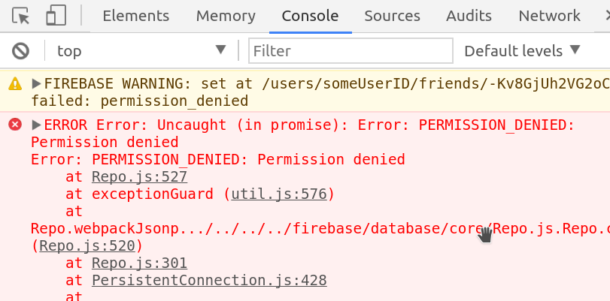Expand the FIREBASE WARNING message arrow
Screen dimensions: 610x301
[x=36, y=83]
